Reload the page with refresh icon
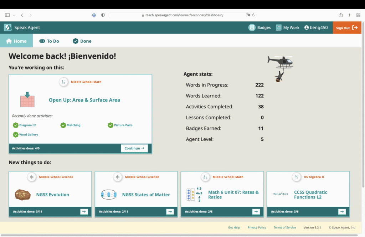The image size is (365, 237). pos(253,15)
